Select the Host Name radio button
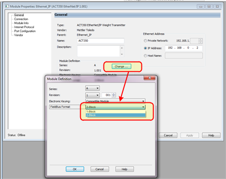The image size is (226, 179). 145,56
